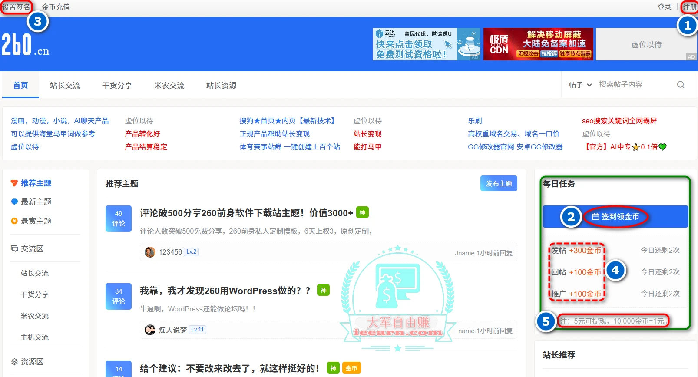Open 站长交流 navigation tab
The height and width of the screenshot is (377, 698).
tap(65, 85)
